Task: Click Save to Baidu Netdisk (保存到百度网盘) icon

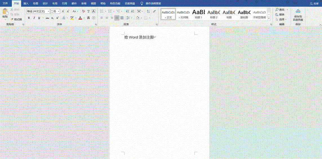Action: click(x=298, y=15)
